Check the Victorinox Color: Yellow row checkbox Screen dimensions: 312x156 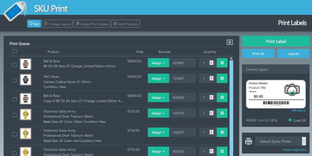14,115
